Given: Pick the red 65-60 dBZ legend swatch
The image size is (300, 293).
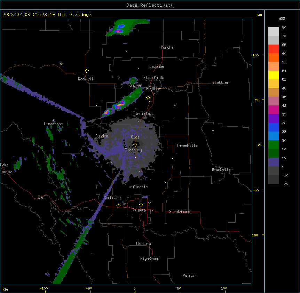Looking at the screenshot, I should point(274,49).
